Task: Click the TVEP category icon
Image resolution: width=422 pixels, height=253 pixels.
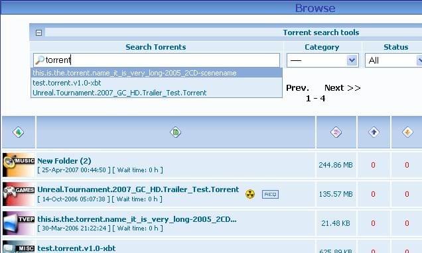Action: tap(19, 223)
